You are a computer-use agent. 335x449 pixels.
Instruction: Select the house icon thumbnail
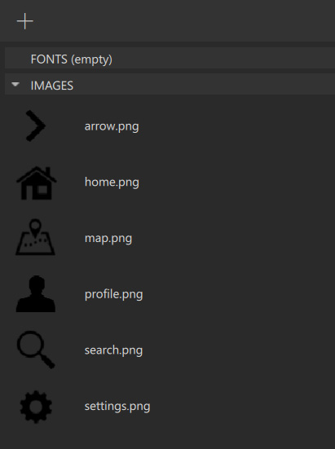(x=36, y=183)
